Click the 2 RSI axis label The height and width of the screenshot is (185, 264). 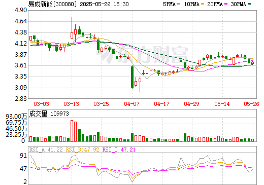coord(25,182)
